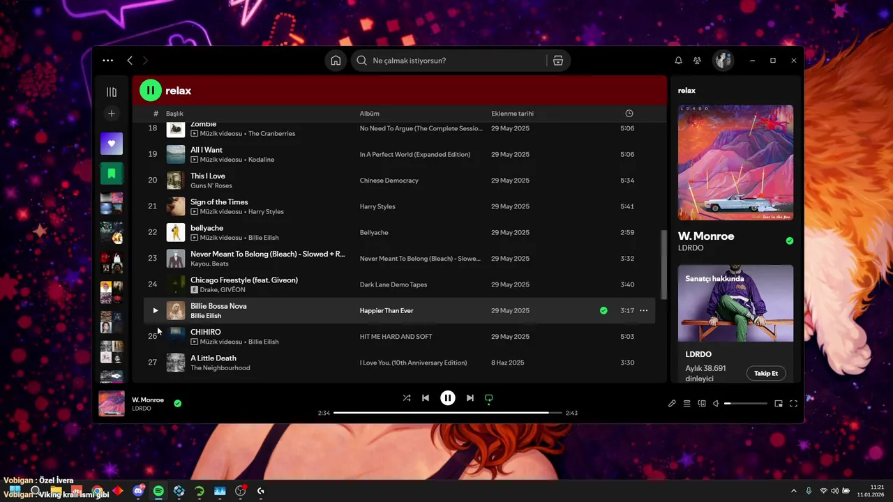Open the play queue icon
This screenshot has height=502, width=893.
pos(686,404)
